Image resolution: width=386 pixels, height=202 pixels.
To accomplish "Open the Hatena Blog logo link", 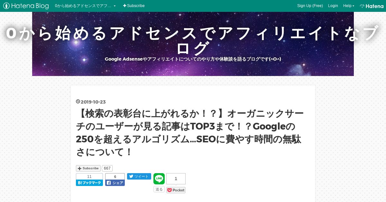I will 26,6.
